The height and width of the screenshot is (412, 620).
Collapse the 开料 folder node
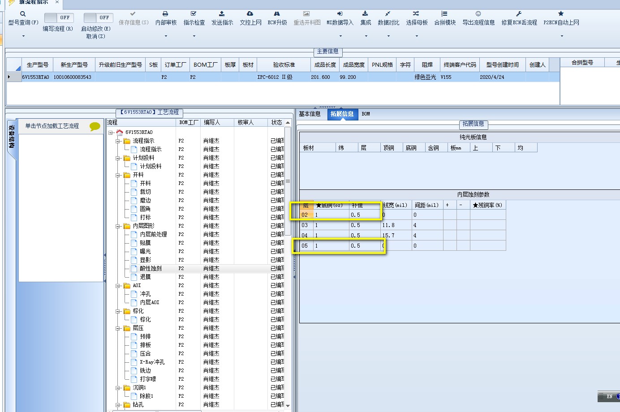click(x=118, y=175)
